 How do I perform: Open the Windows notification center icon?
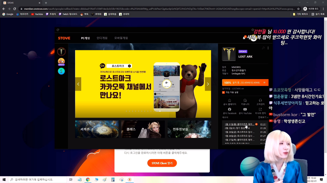click(x=321, y=179)
